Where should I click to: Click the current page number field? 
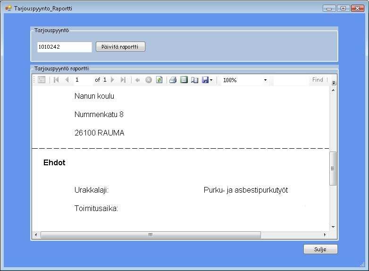(x=83, y=80)
